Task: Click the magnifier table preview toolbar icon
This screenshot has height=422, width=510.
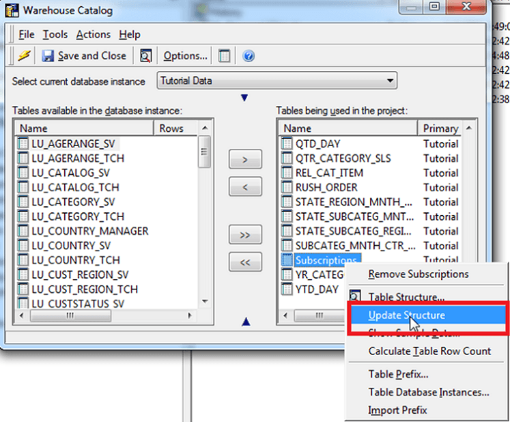Action: [145, 56]
